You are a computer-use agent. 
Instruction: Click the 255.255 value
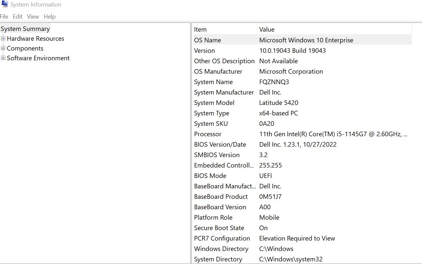[x=271, y=165]
